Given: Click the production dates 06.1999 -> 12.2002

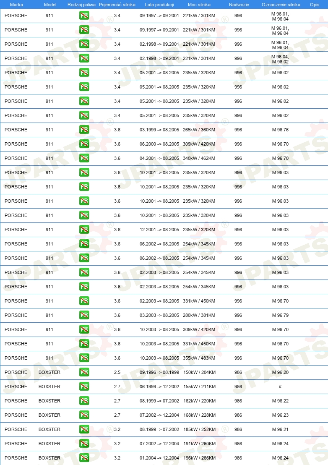Looking at the screenshot, I should pos(159,387).
